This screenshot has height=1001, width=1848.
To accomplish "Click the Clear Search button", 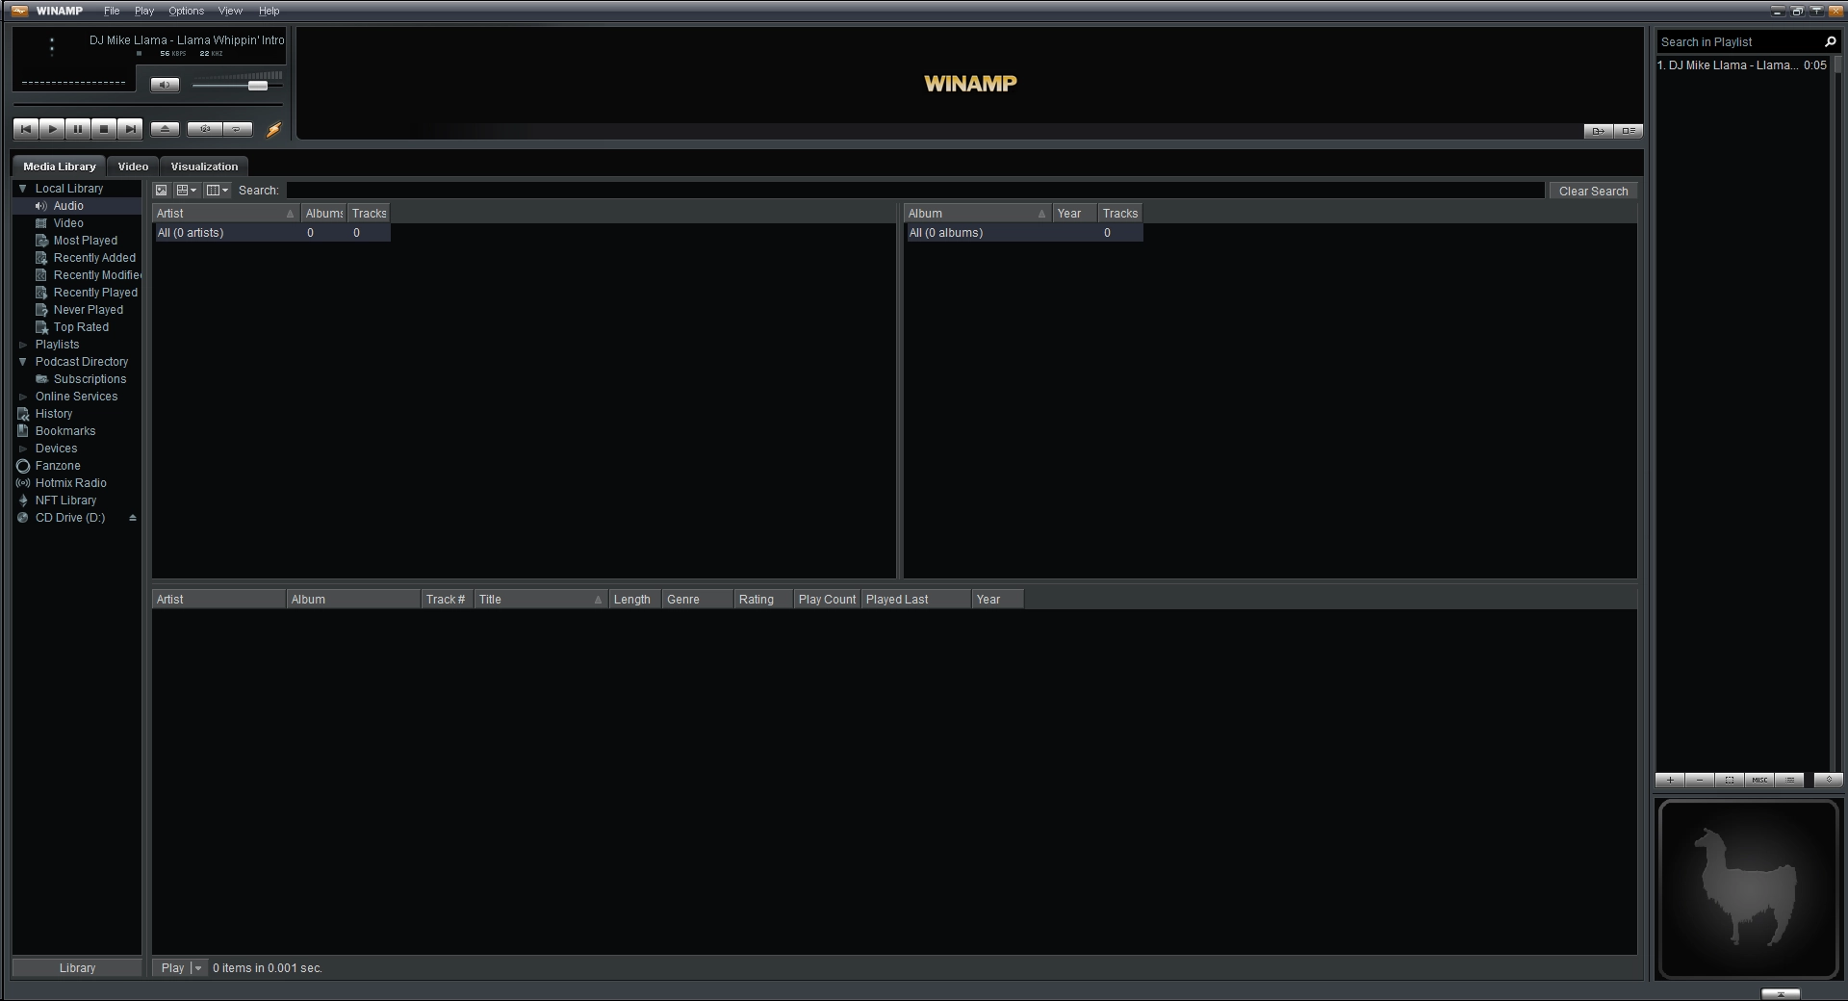I will click(1593, 191).
